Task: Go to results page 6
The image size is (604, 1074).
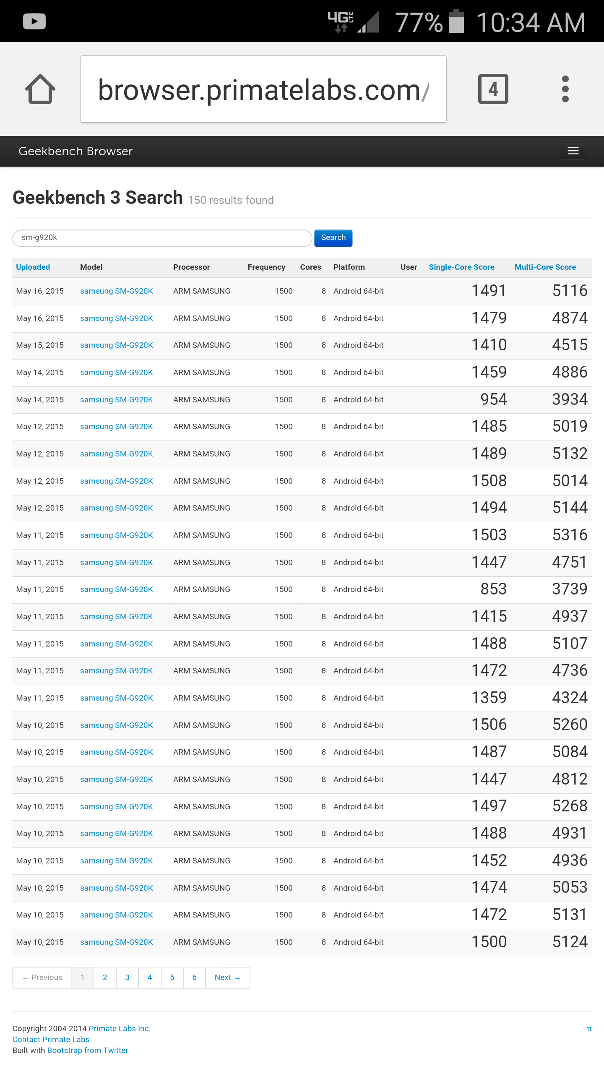Action: (194, 978)
